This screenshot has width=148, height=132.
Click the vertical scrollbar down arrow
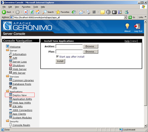tap(145, 126)
